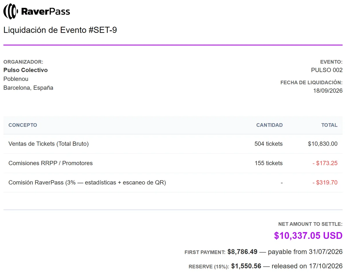Click the CONCEPTO column header

23,125
